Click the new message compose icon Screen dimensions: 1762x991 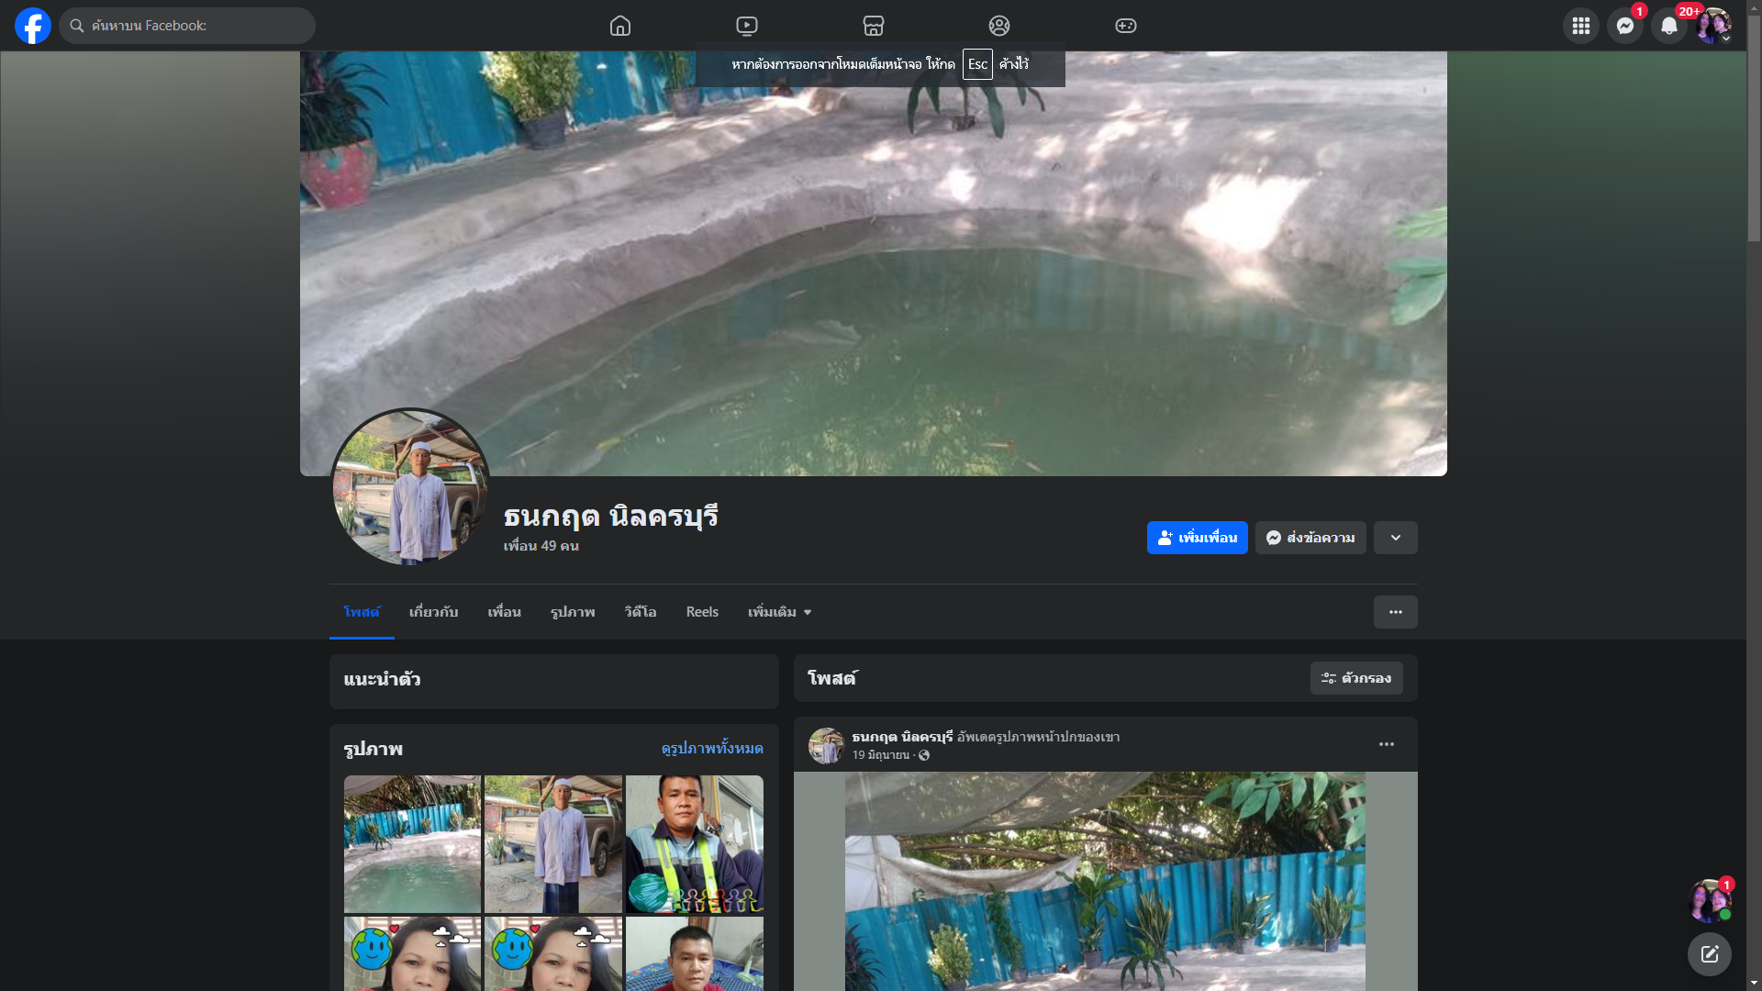tap(1709, 954)
